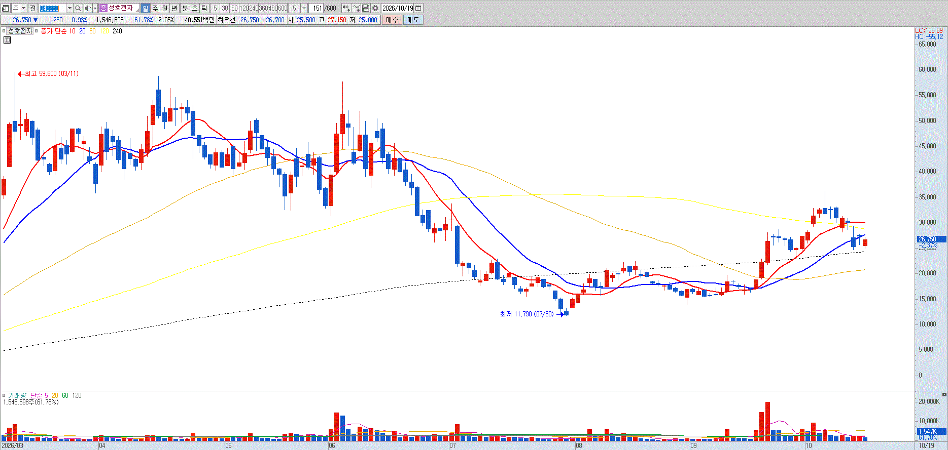The image size is (948, 450).
Task: Click the 매도 sell button
Action: 413,20
